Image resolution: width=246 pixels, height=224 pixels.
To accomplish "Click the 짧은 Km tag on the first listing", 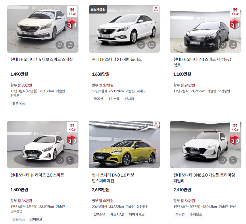I will [18, 104].
